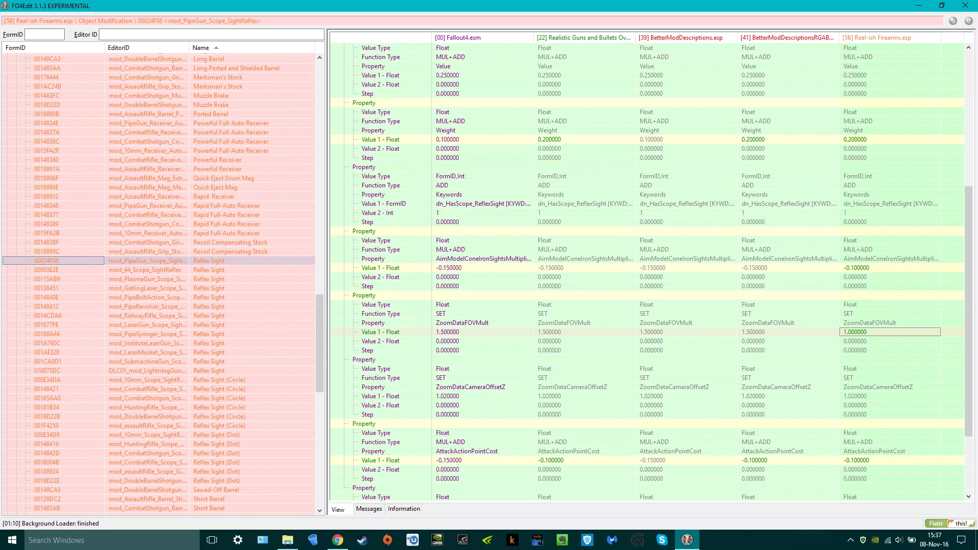Click Fallout4.esm ZoomDataCameraOffsetZ property cell

click(482, 387)
